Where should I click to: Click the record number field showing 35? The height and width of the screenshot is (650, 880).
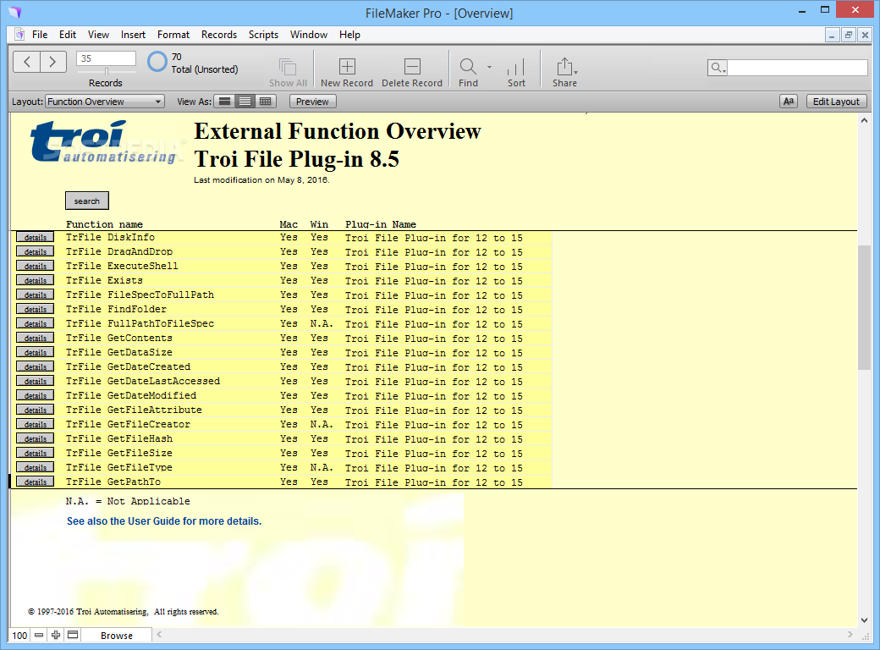click(x=106, y=58)
